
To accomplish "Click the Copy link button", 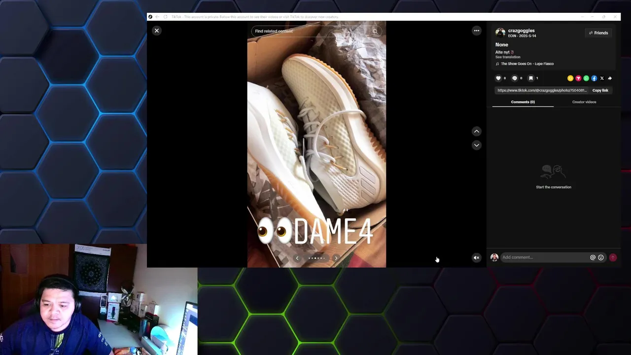I will pos(600,90).
